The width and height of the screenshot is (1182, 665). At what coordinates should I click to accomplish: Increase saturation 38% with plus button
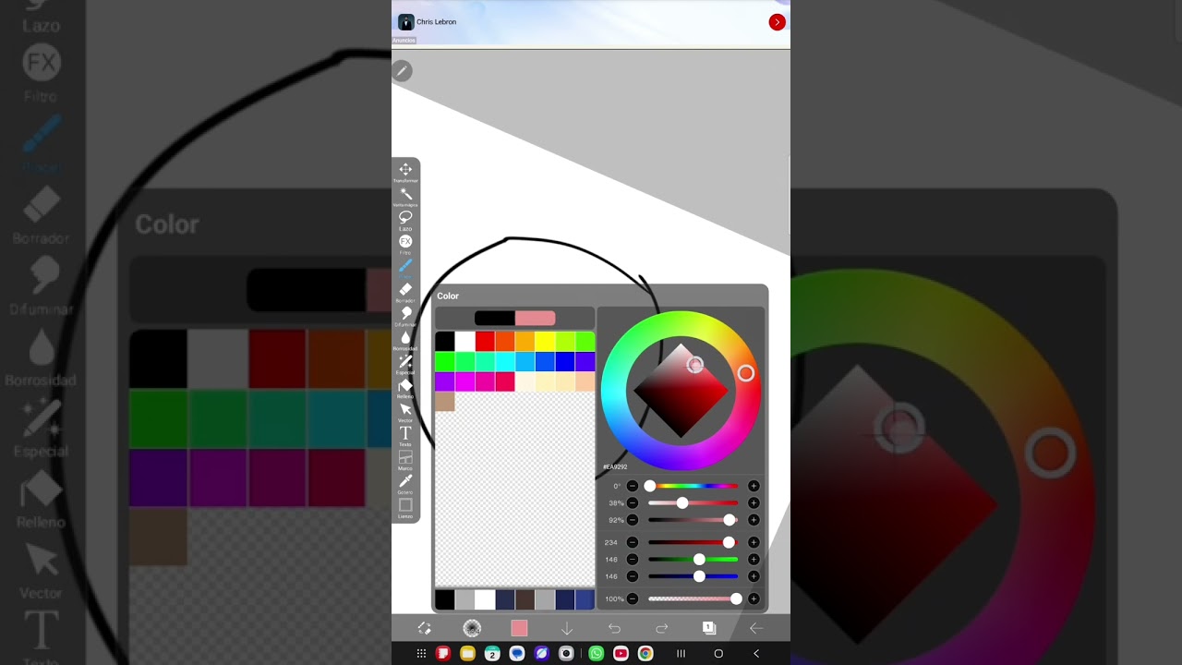click(x=754, y=503)
